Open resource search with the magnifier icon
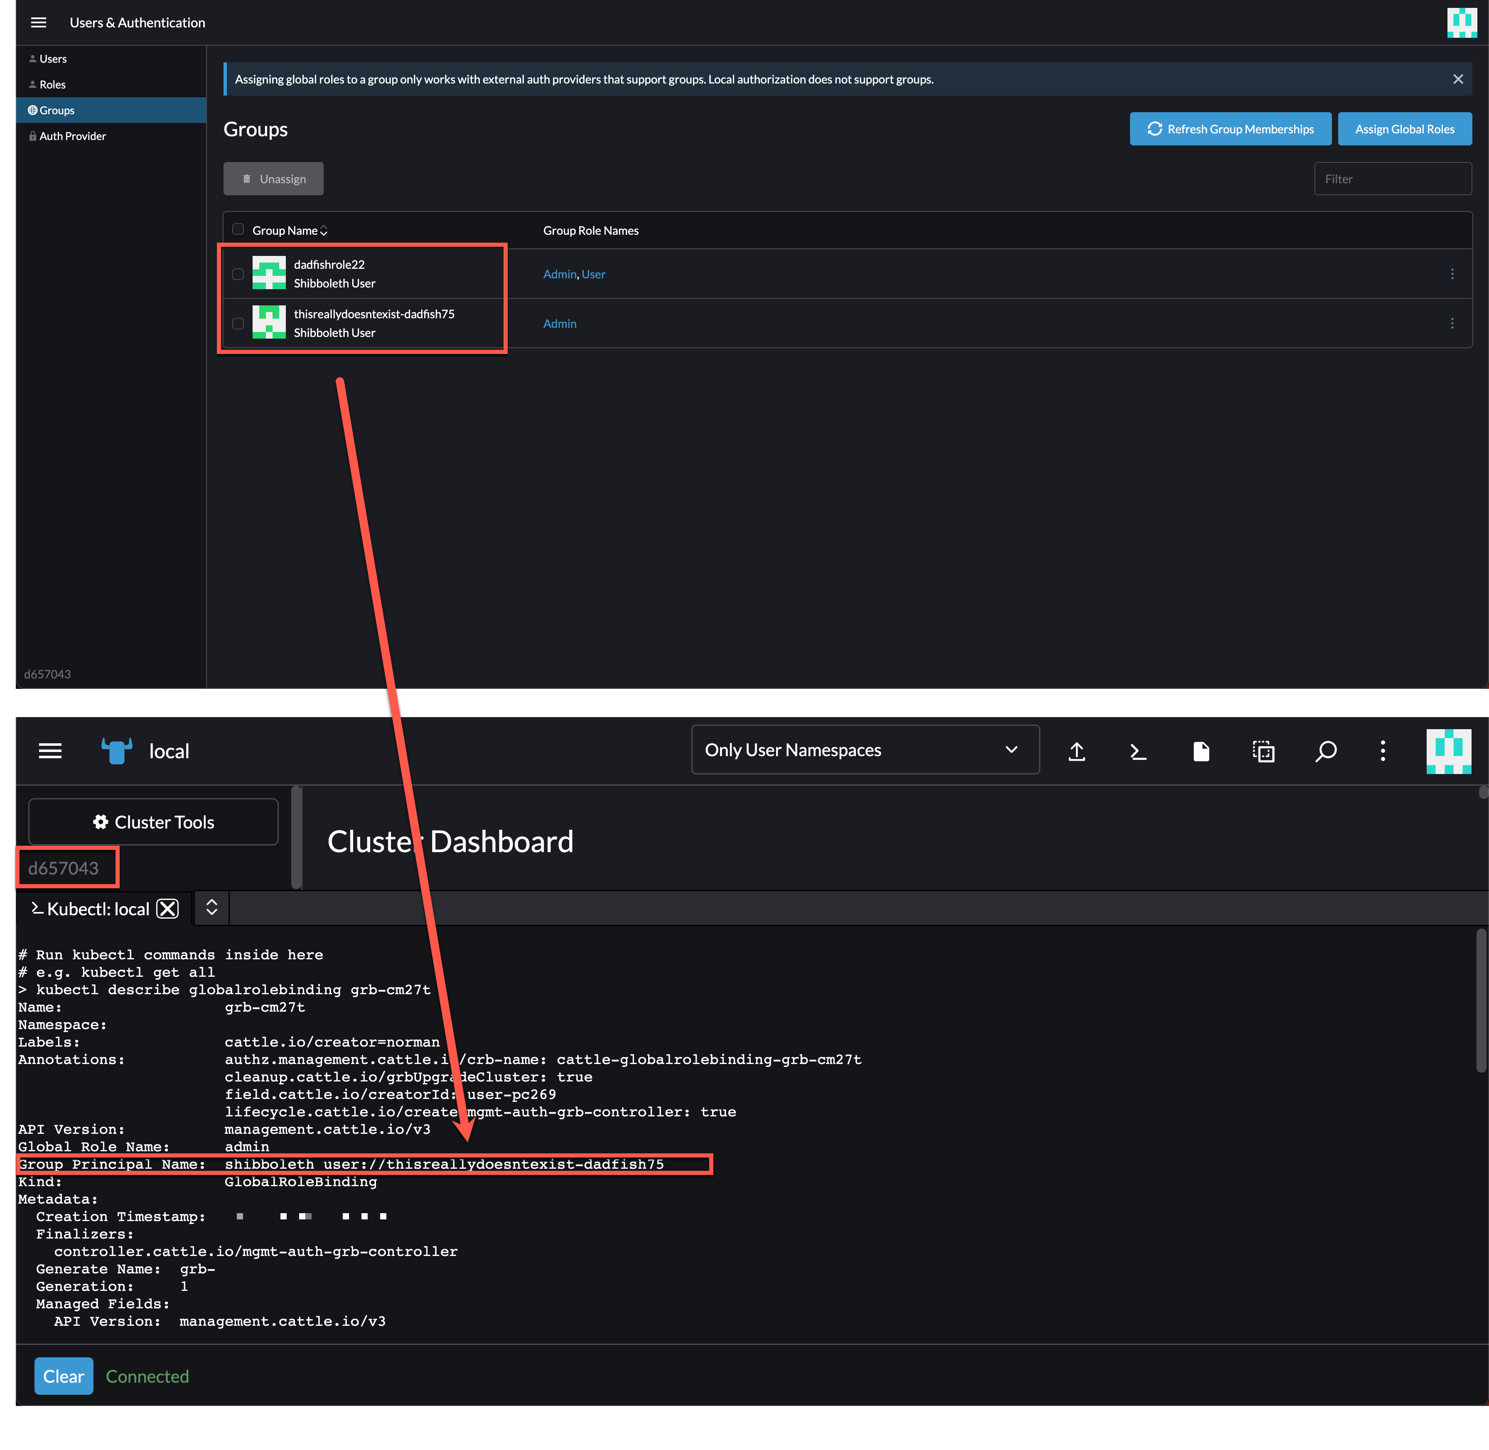Screen dimensions: 1489x1450 [x=1325, y=751]
